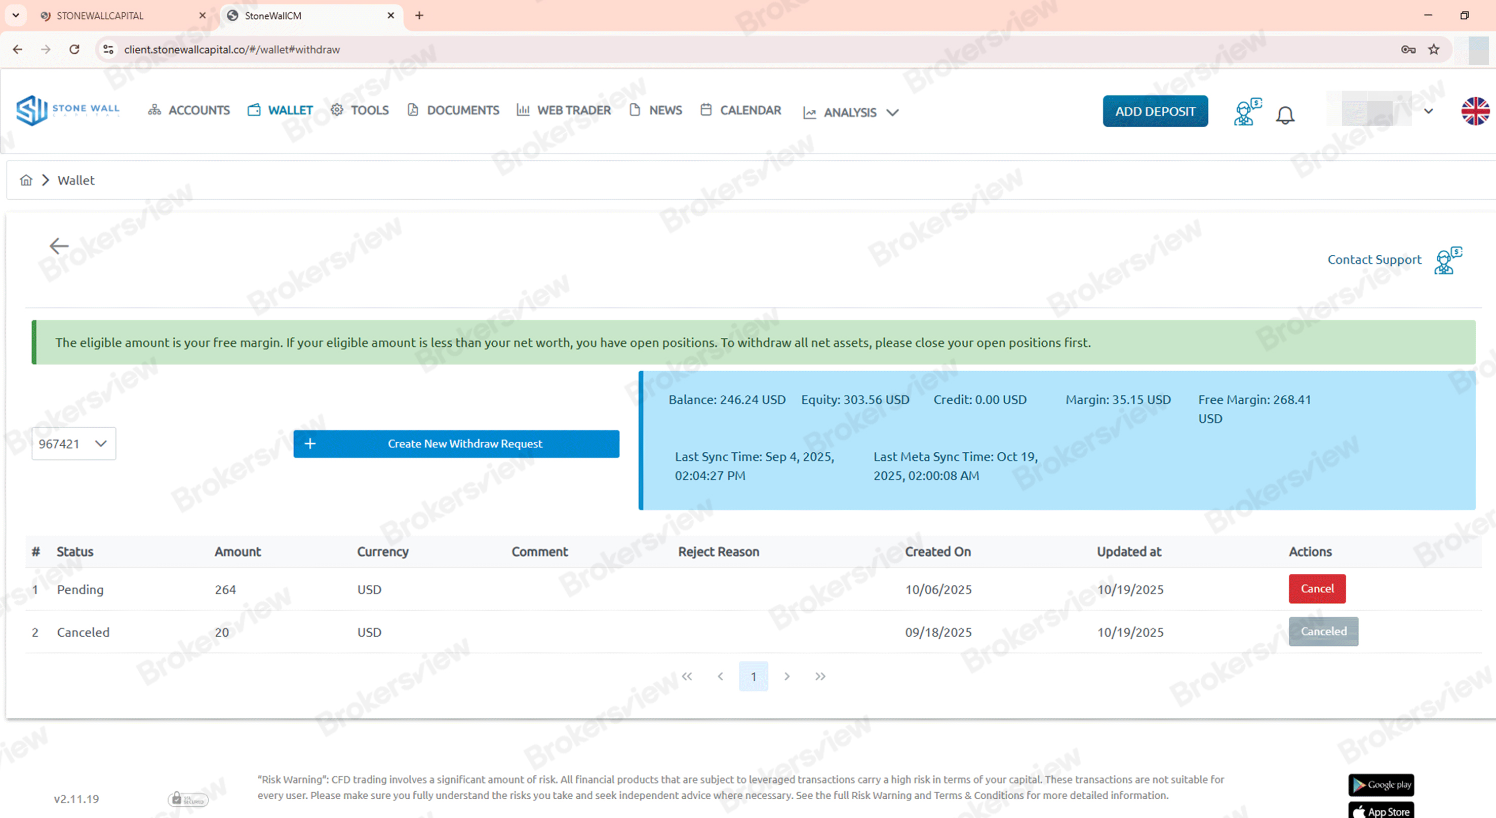Click Create New Withdraw Request button
The height and width of the screenshot is (818, 1496).
pos(456,443)
